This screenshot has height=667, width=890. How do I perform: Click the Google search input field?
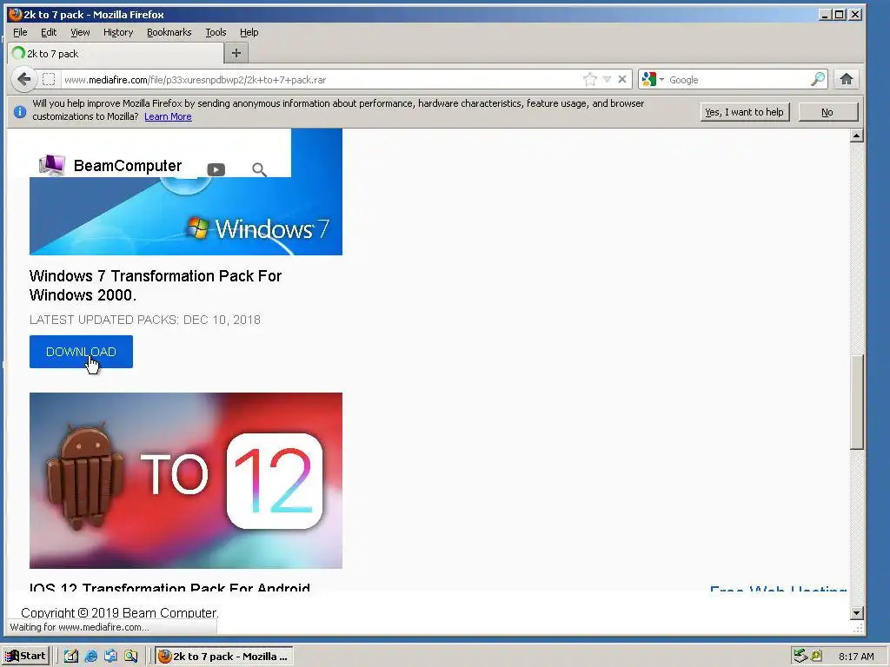coord(738,79)
